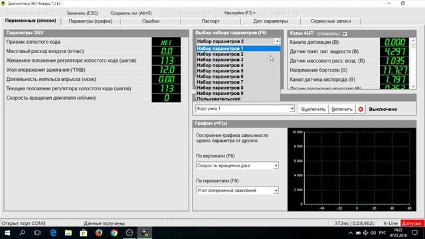
Task: Open Windows Start menu
Action: click(7, 233)
